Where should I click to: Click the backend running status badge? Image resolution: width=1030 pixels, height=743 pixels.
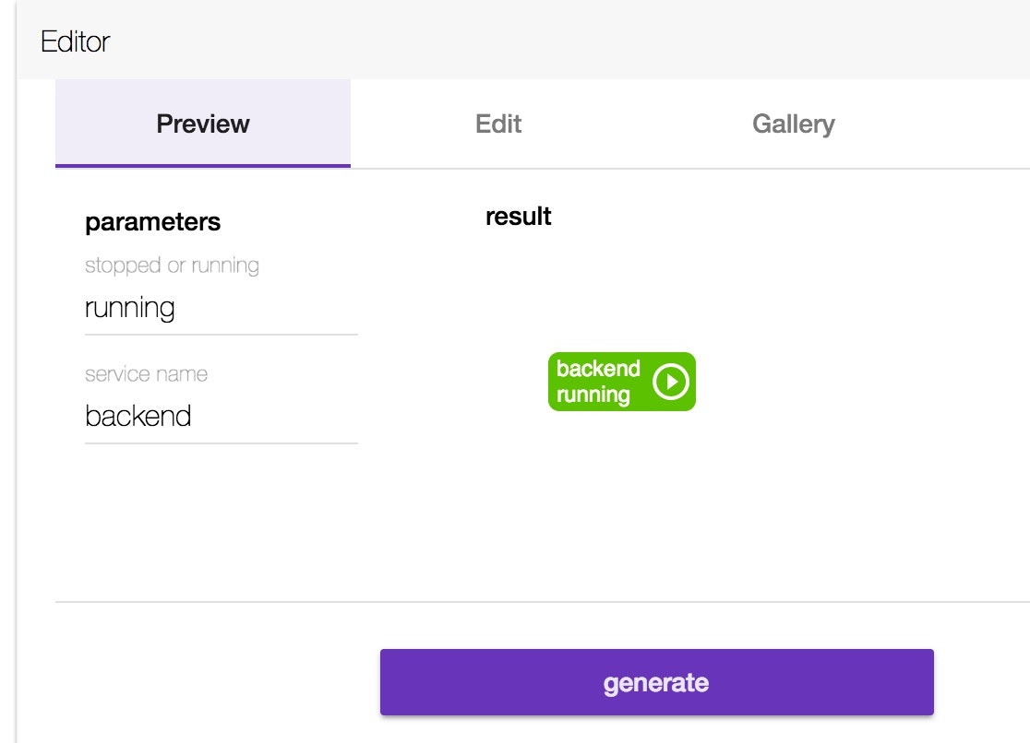click(x=620, y=382)
